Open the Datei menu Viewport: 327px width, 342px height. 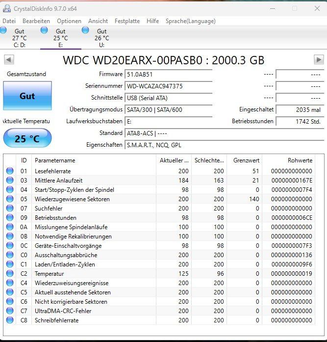coord(9,21)
